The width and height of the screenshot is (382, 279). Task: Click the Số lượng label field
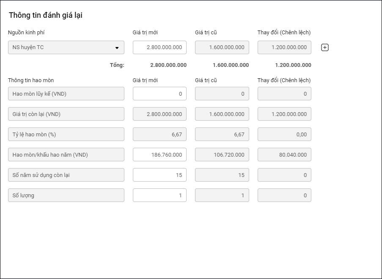click(66, 196)
